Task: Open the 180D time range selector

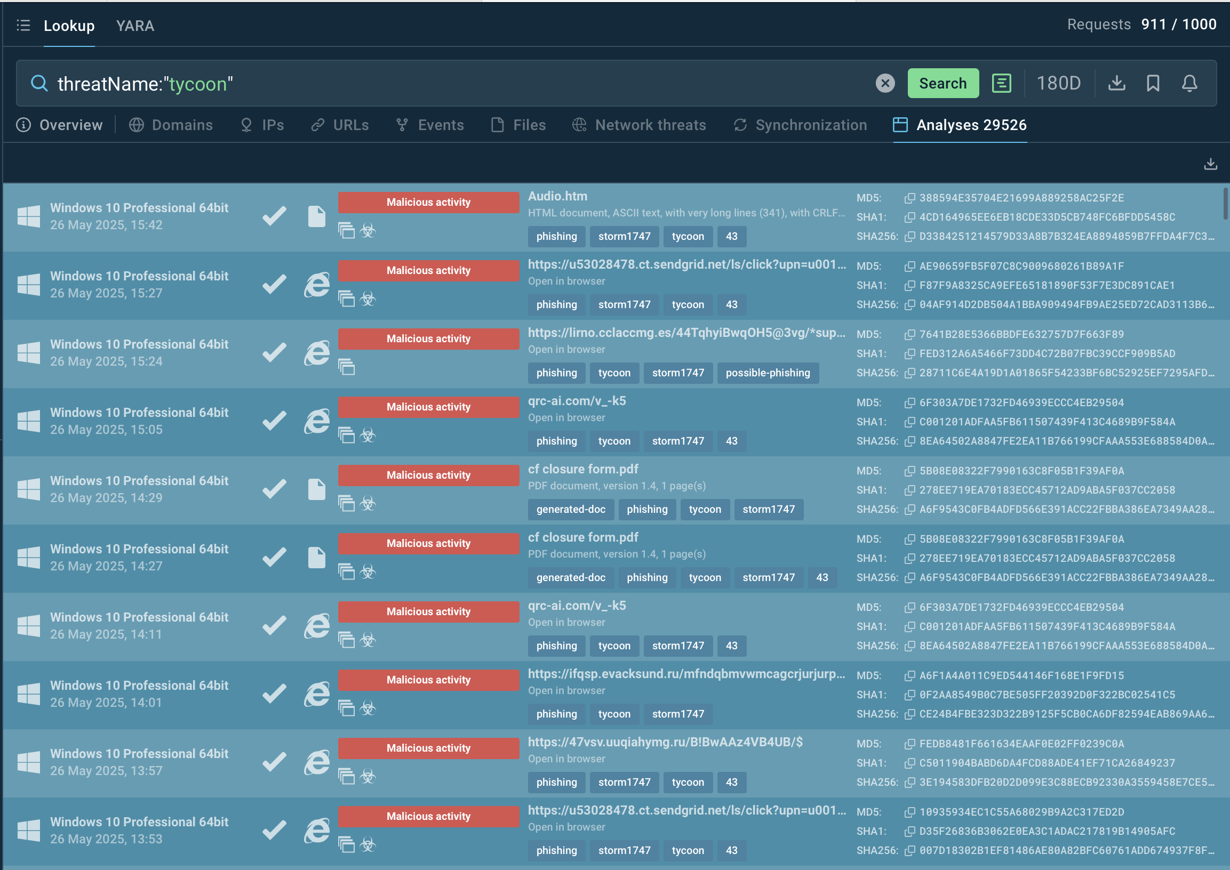Action: (x=1058, y=83)
